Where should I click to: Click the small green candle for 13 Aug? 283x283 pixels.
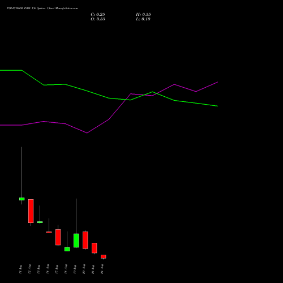pyautogui.click(x=40, y=222)
